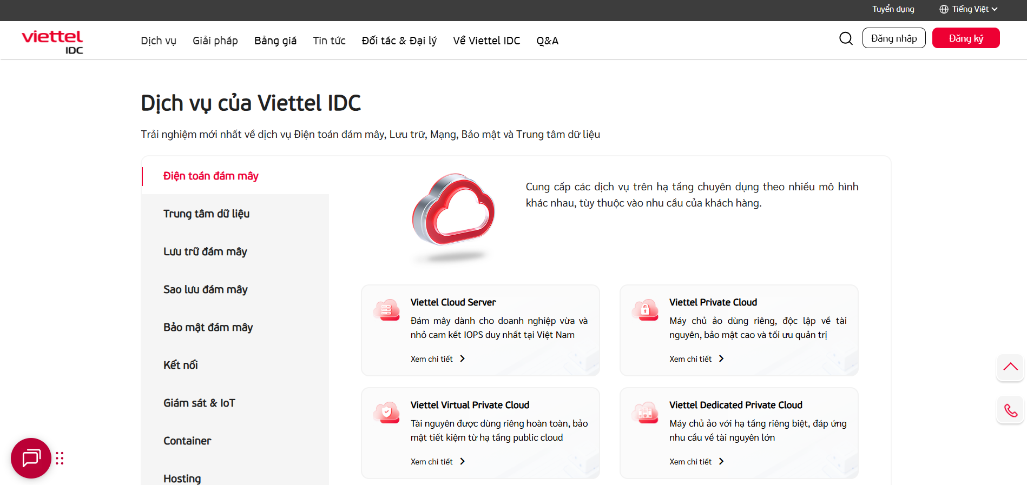The image size is (1027, 485).
Task: Expand the Dịch vụ menu
Action: point(159,41)
